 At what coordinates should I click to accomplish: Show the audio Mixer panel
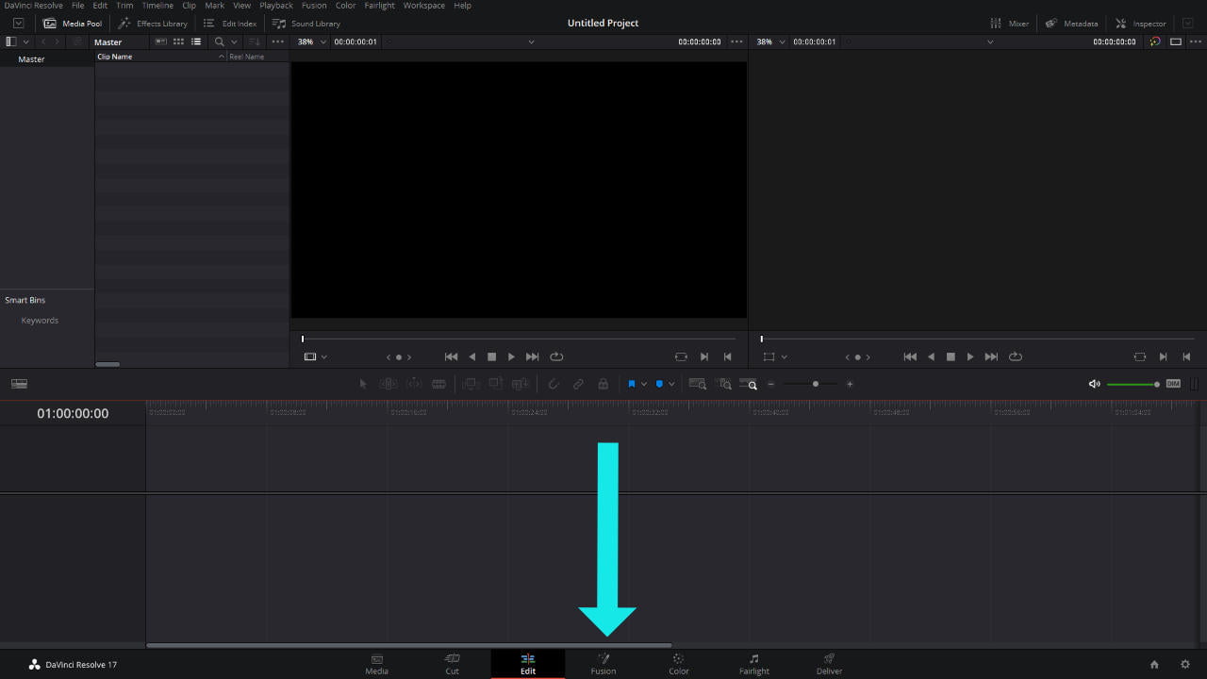tap(1009, 23)
